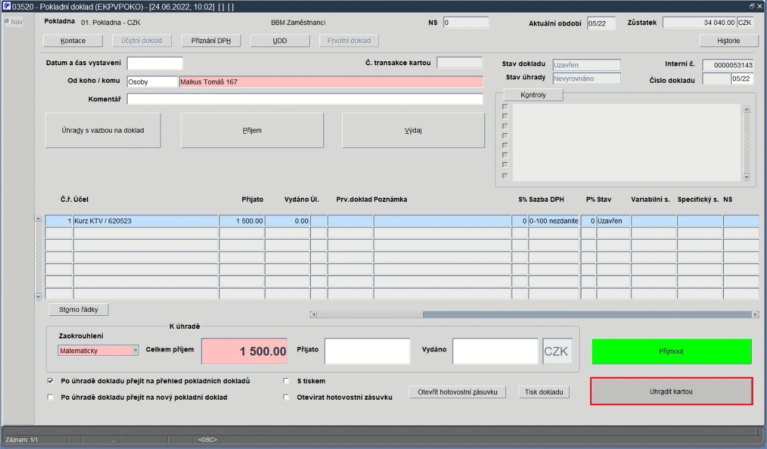Viewport: 767px width, 449px height.
Task: Open the Historie view
Action: [728, 41]
